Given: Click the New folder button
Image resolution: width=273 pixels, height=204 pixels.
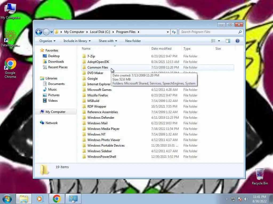Looking at the screenshot, I should coord(133,41).
